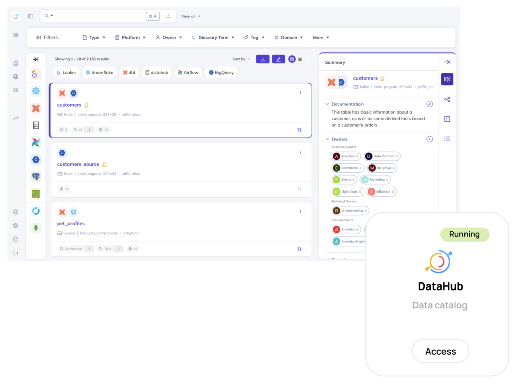Remove Ecommerce owner chip
Screen dimensions: 517x384
[x=360, y=168]
